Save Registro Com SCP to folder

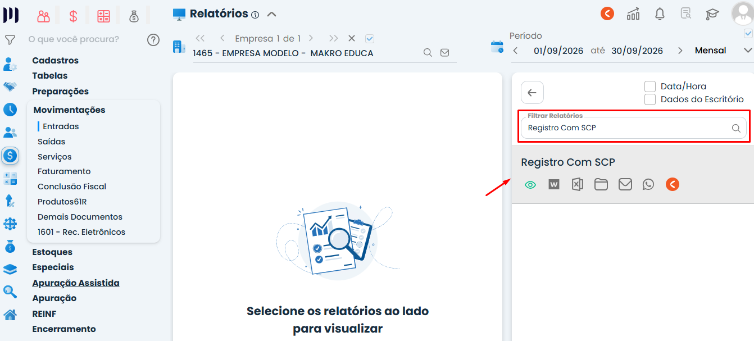(601, 184)
